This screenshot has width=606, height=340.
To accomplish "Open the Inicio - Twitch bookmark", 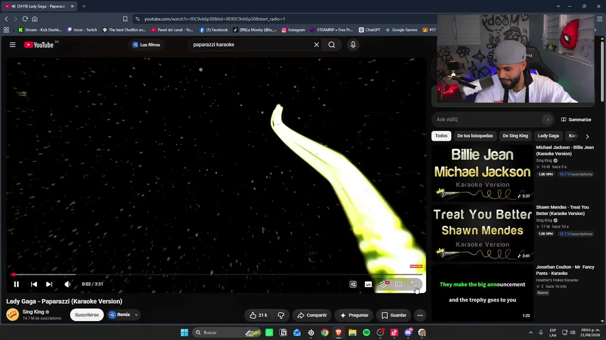I will (x=82, y=30).
